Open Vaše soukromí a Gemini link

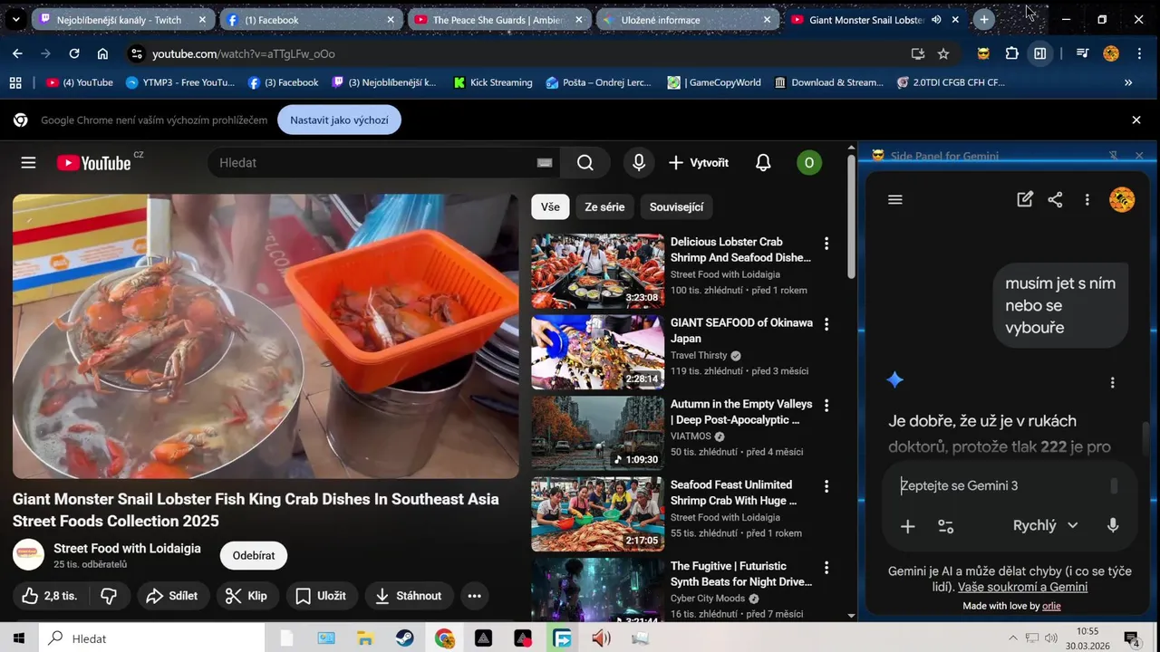(1022, 587)
